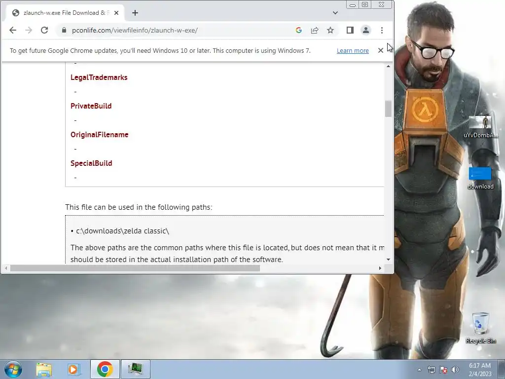Go back to previous page in Chrome
The height and width of the screenshot is (379, 505).
pos(13,30)
